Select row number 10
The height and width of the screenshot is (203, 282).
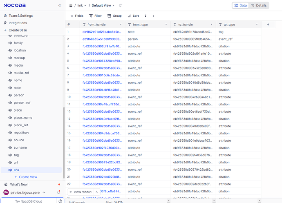[x=69, y=97]
